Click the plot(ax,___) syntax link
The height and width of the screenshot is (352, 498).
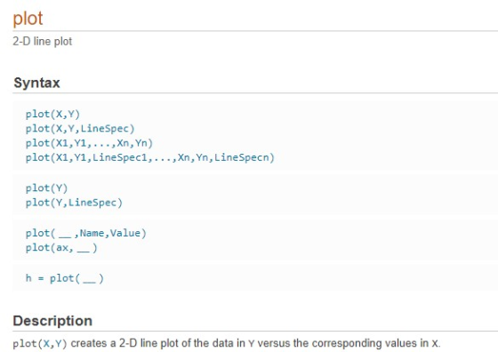pyautogui.click(x=61, y=248)
